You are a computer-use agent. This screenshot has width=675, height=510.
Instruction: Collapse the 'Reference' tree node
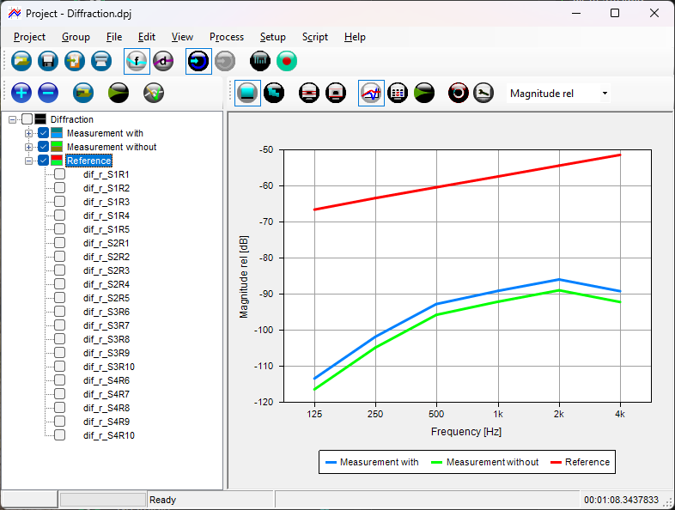click(29, 161)
